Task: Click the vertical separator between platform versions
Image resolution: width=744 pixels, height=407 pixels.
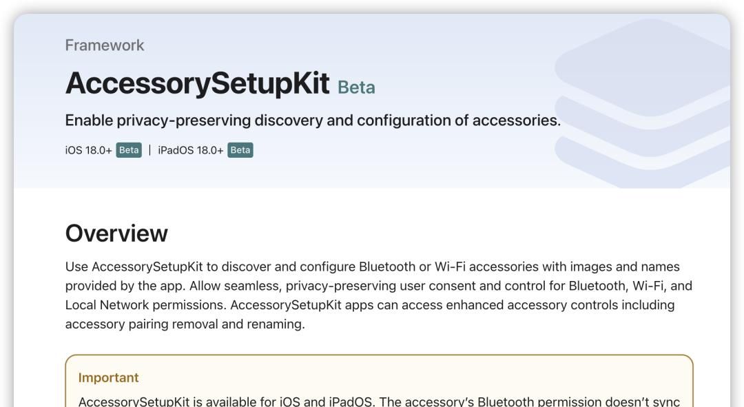Action: point(149,150)
